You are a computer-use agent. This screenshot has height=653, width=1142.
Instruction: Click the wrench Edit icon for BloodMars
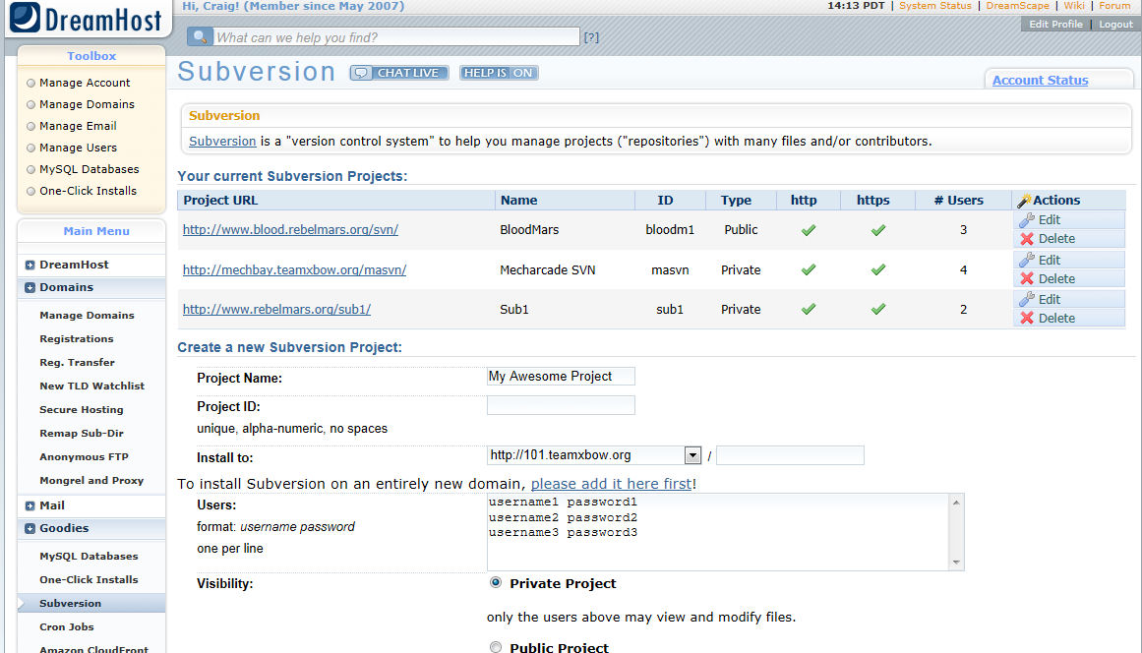(x=1027, y=220)
